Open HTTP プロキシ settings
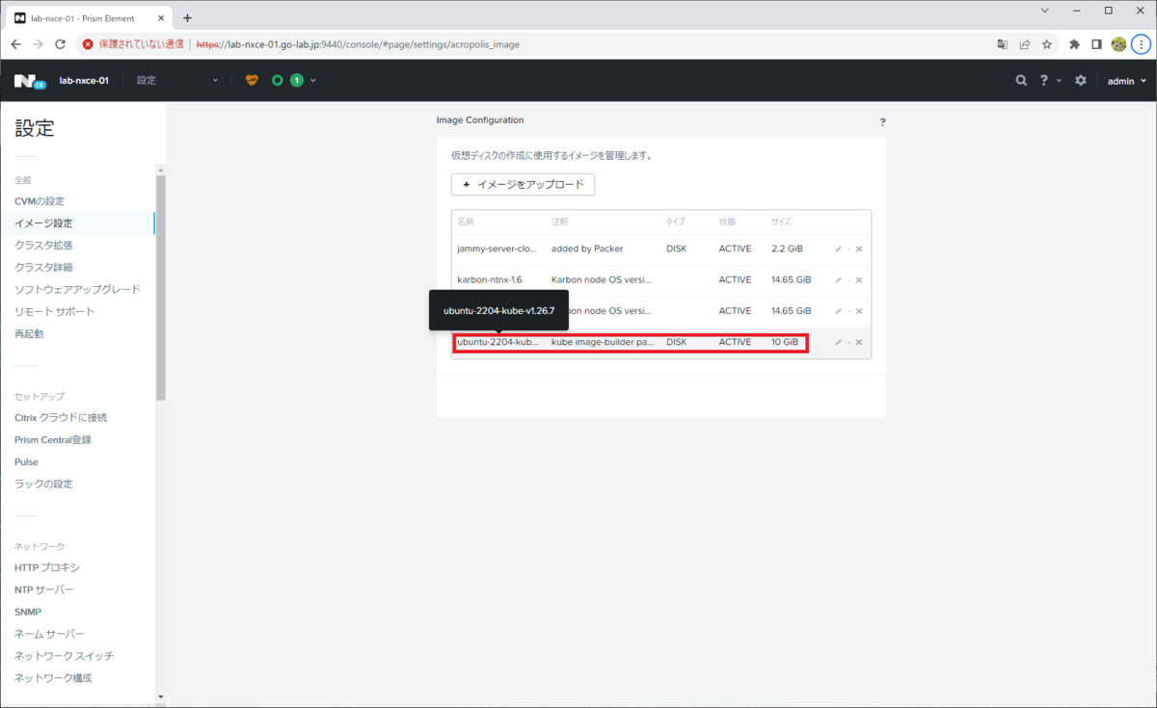 (47, 568)
